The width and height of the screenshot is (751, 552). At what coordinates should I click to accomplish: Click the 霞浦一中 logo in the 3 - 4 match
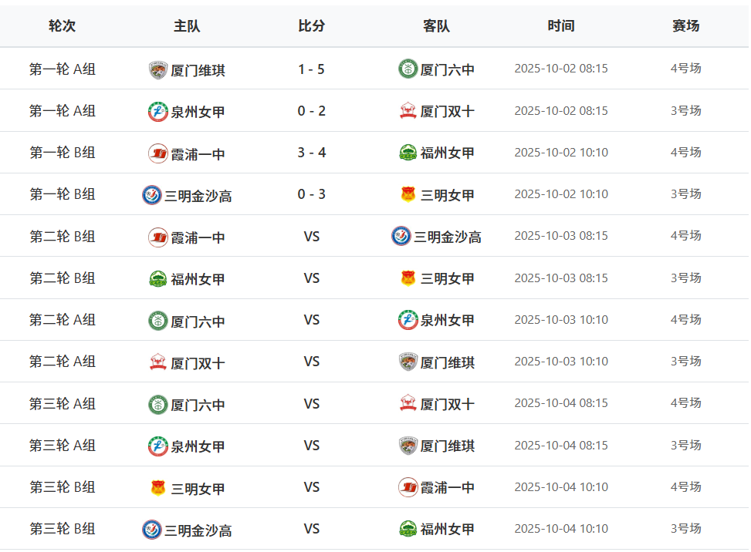tap(158, 153)
